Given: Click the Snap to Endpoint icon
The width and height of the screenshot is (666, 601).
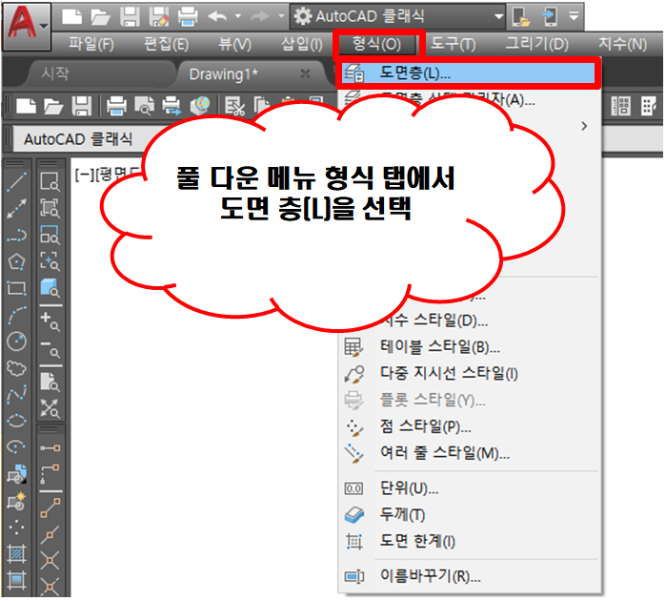Looking at the screenshot, I should click(x=50, y=508).
